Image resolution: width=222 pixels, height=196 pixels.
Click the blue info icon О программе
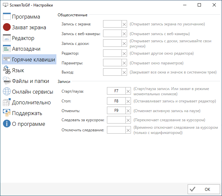[7, 124]
